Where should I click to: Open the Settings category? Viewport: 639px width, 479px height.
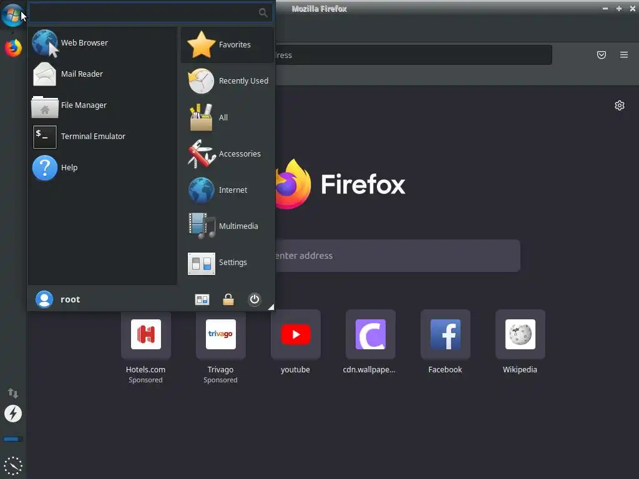click(x=227, y=263)
